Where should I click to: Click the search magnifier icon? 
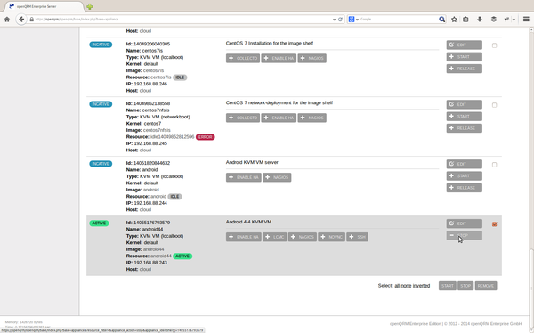coord(441,20)
